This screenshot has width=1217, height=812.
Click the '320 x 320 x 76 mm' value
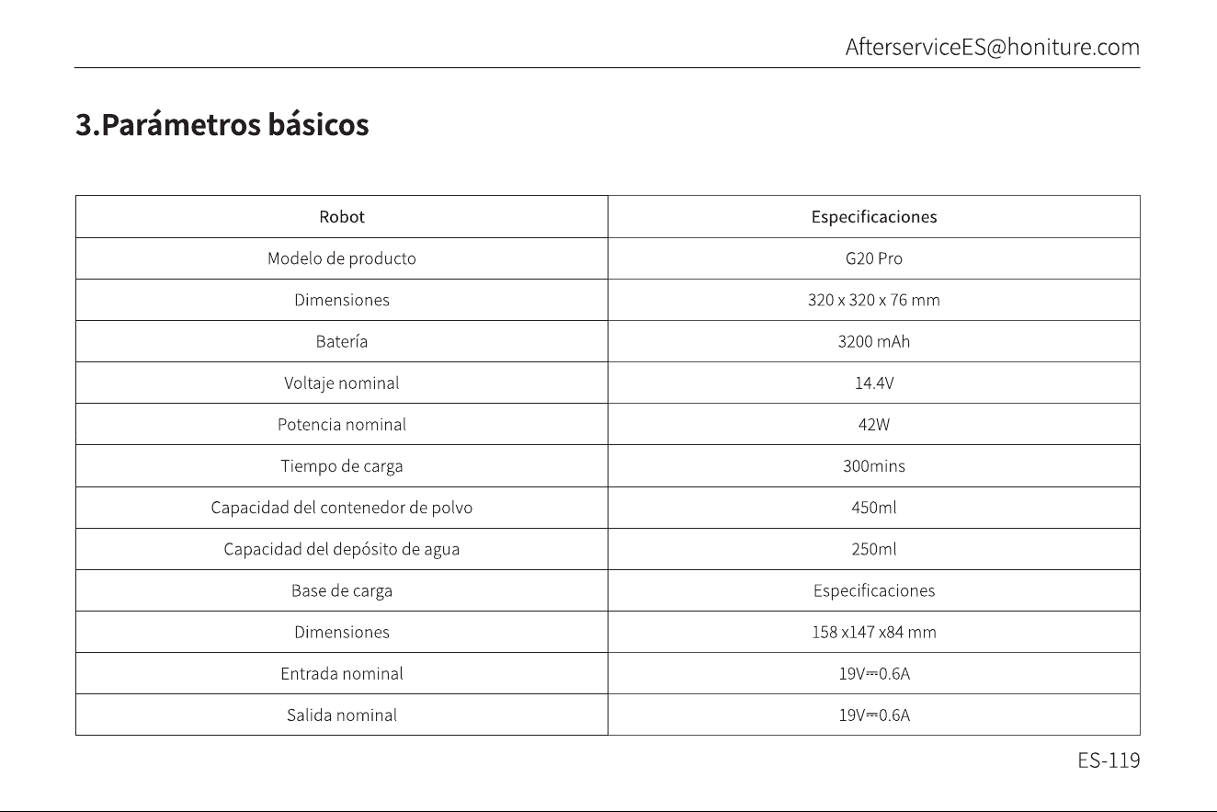point(874,300)
